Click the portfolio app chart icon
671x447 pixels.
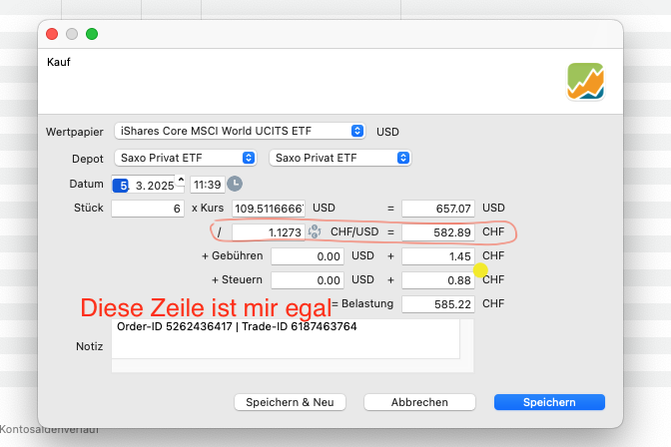(585, 81)
